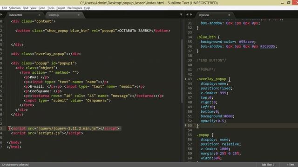Open the Find menu
This screenshot has height=167, width=298.
coord(25,8)
